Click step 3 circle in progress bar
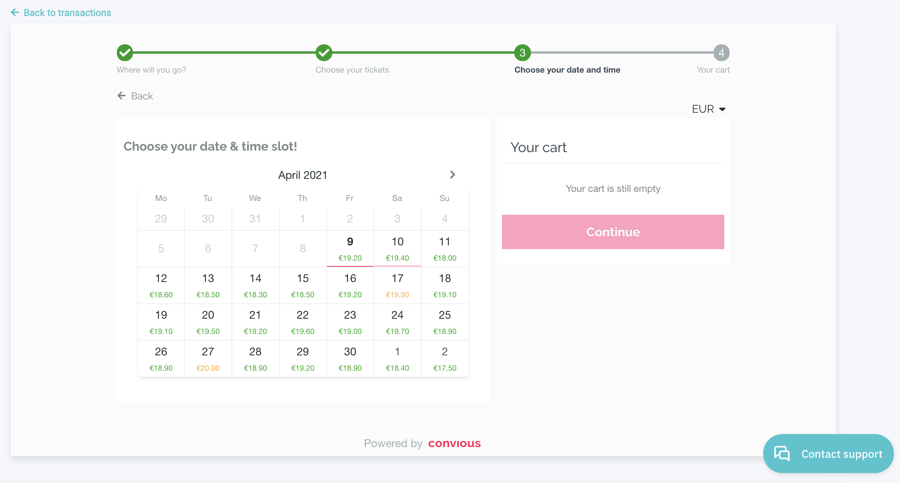The width and height of the screenshot is (900, 483). (523, 53)
